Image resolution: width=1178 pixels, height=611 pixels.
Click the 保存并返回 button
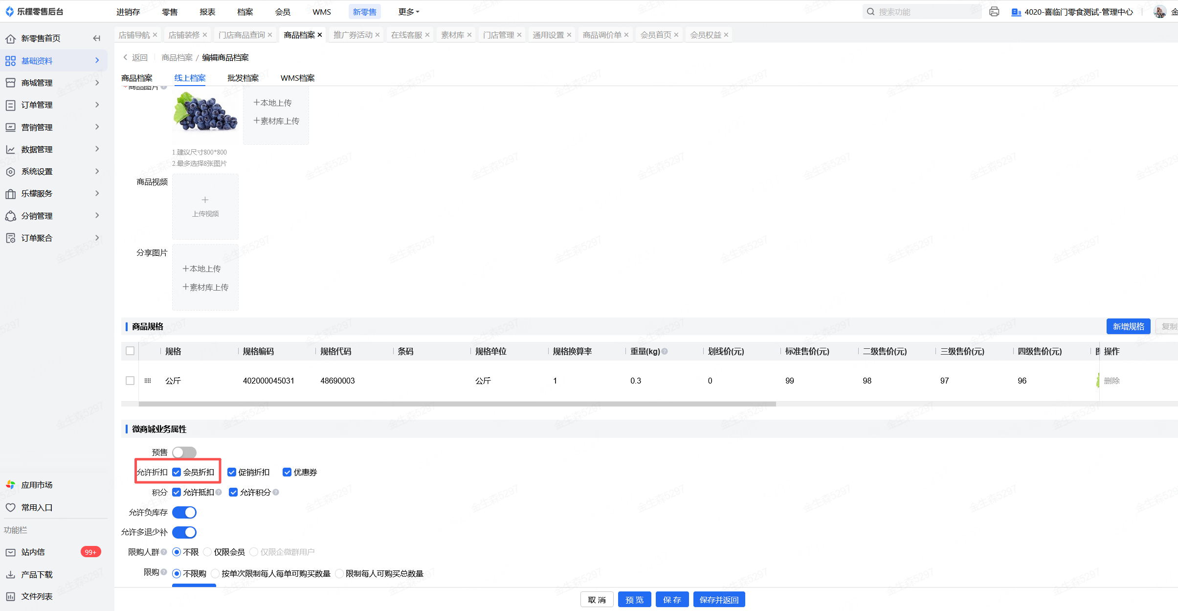[x=719, y=600]
